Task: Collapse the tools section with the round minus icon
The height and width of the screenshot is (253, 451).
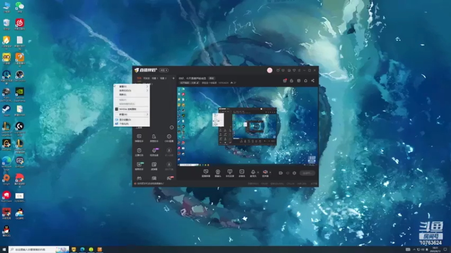Action: tap(172, 128)
